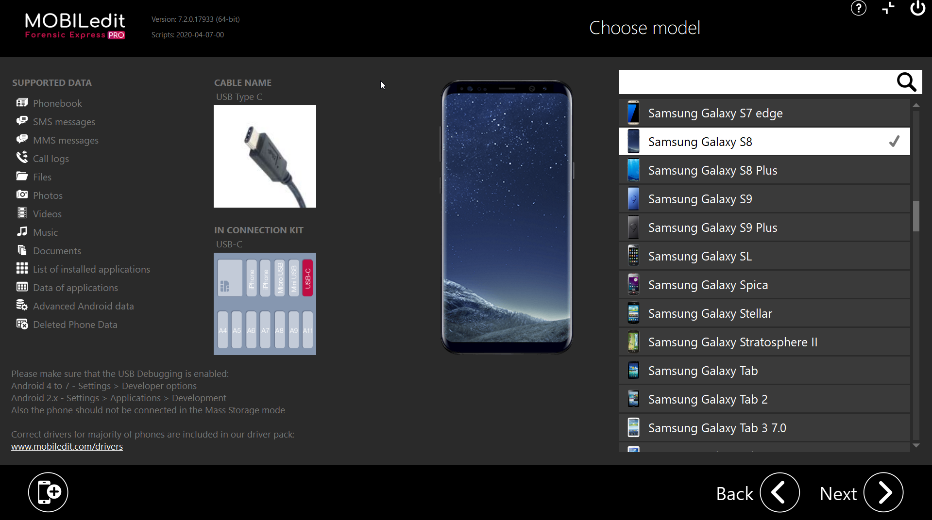932x520 pixels.
Task: Select Samsung Galaxy Tab 3 7.0
Action: click(764, 428)
